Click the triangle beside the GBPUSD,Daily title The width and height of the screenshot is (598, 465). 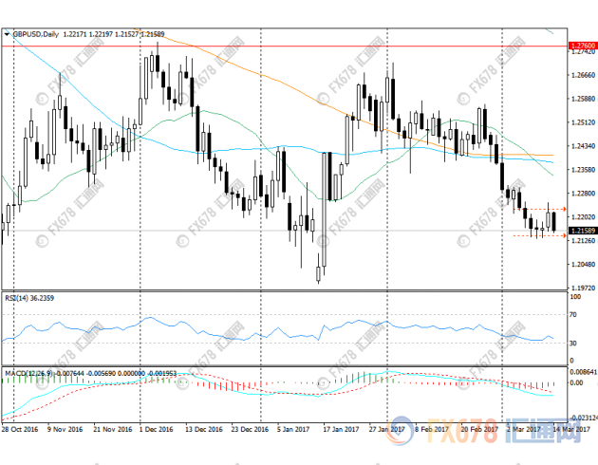(7, 35)
